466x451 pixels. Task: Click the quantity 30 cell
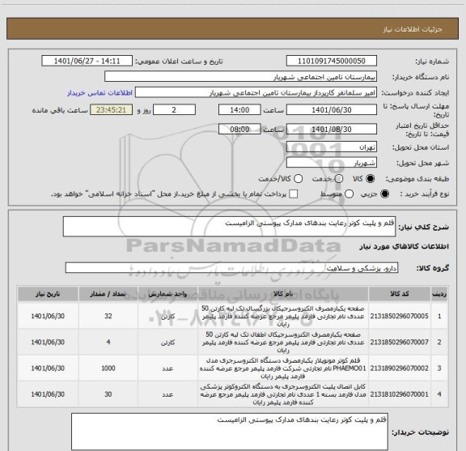click(108, 394)
